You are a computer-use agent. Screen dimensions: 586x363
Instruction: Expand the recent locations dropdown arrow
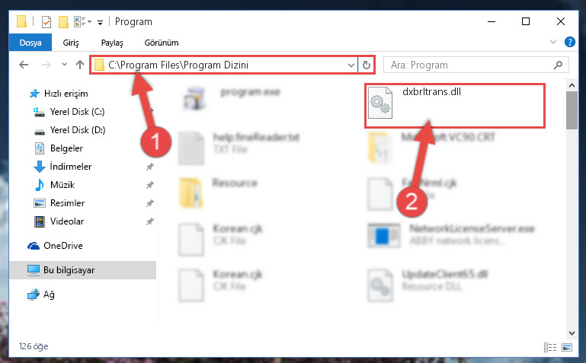[64, 65]
